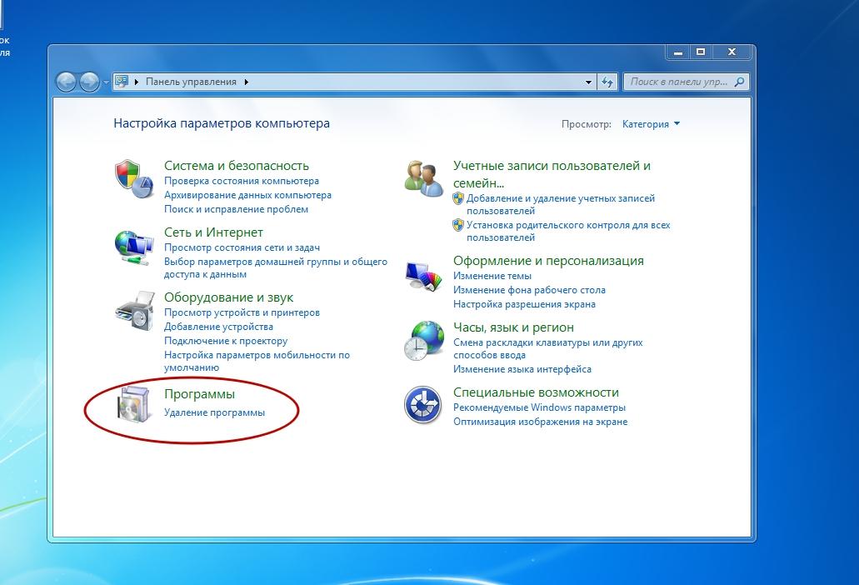
Task: Click the search magnifier icon
Action: tap(739, 82)
